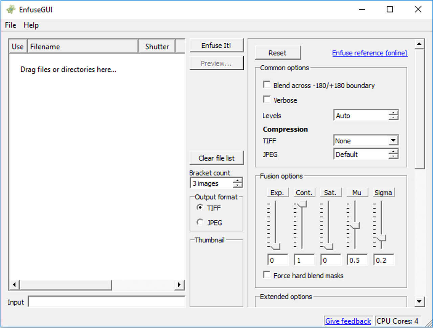The height and width of the screenshot is (328, 433).
Task: Click the Give feedback link
Action: click(348, 321)
